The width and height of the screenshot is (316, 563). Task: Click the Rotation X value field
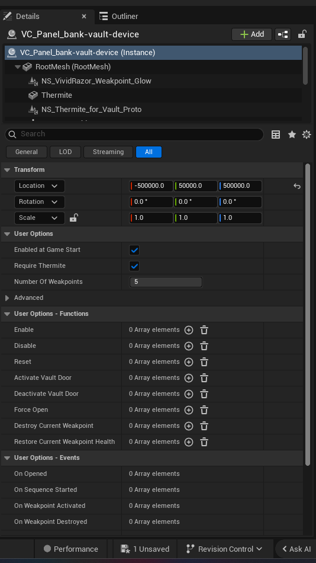pyautogui.click(x=151, y=201)
